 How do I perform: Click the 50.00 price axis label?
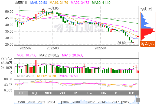coord(9,12)
